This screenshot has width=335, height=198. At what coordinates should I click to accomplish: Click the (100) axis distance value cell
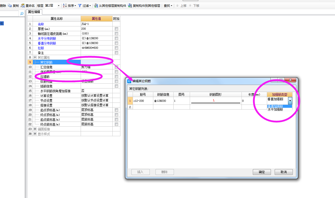pyautogui.click(x=97, y=34)
